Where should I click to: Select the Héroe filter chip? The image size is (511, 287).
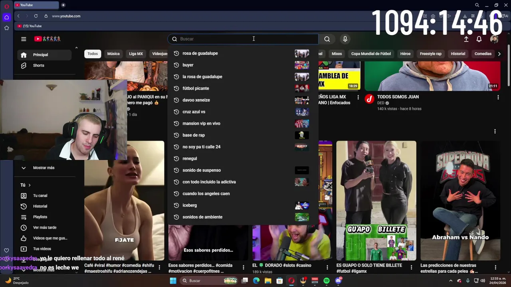[x=405, y=54]
